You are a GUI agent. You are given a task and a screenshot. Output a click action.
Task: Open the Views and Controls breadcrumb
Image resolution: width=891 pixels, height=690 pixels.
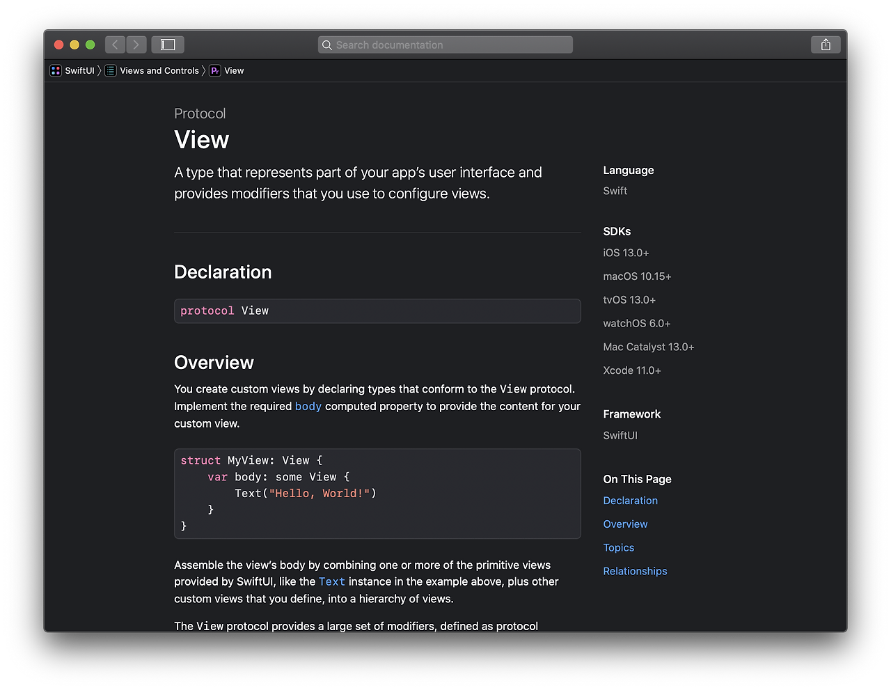pyautogui.click(x=159, y=70)
